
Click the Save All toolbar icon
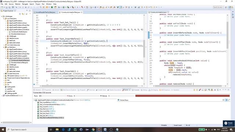click(10, 7)
